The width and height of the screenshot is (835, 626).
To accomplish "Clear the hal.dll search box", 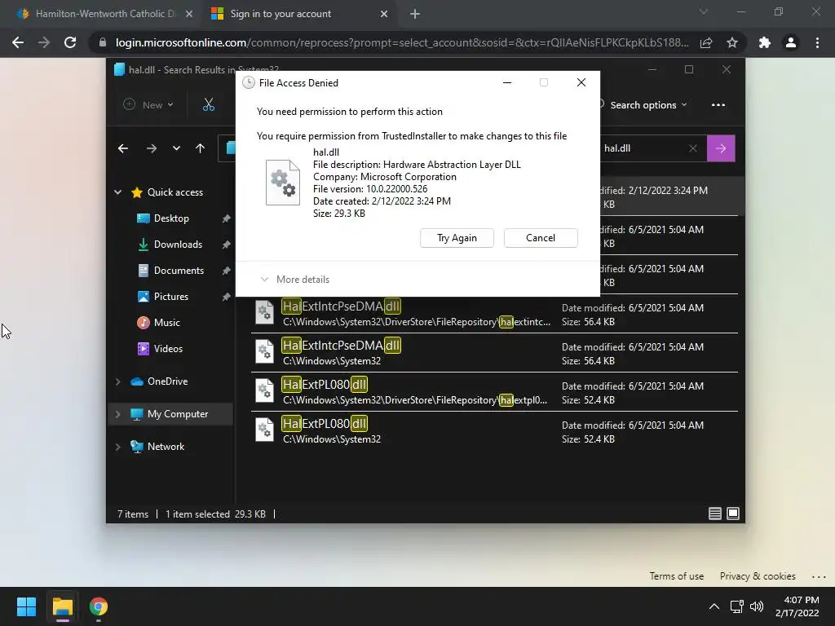I will 693,148.
